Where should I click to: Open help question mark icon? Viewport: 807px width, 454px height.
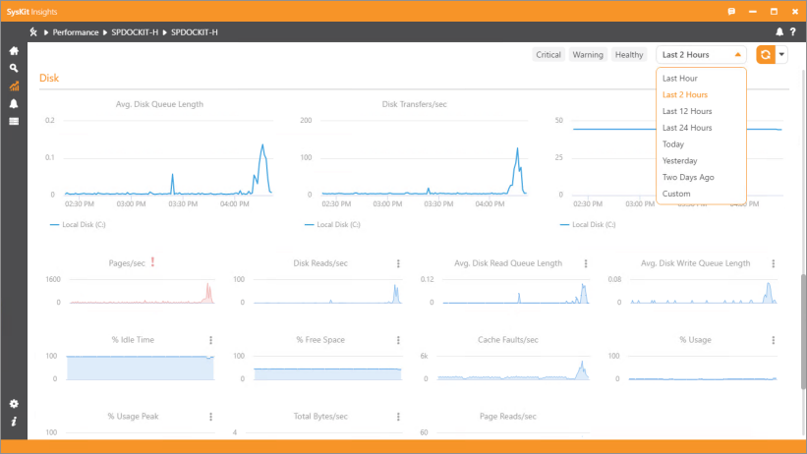click(x=793, y=31)
